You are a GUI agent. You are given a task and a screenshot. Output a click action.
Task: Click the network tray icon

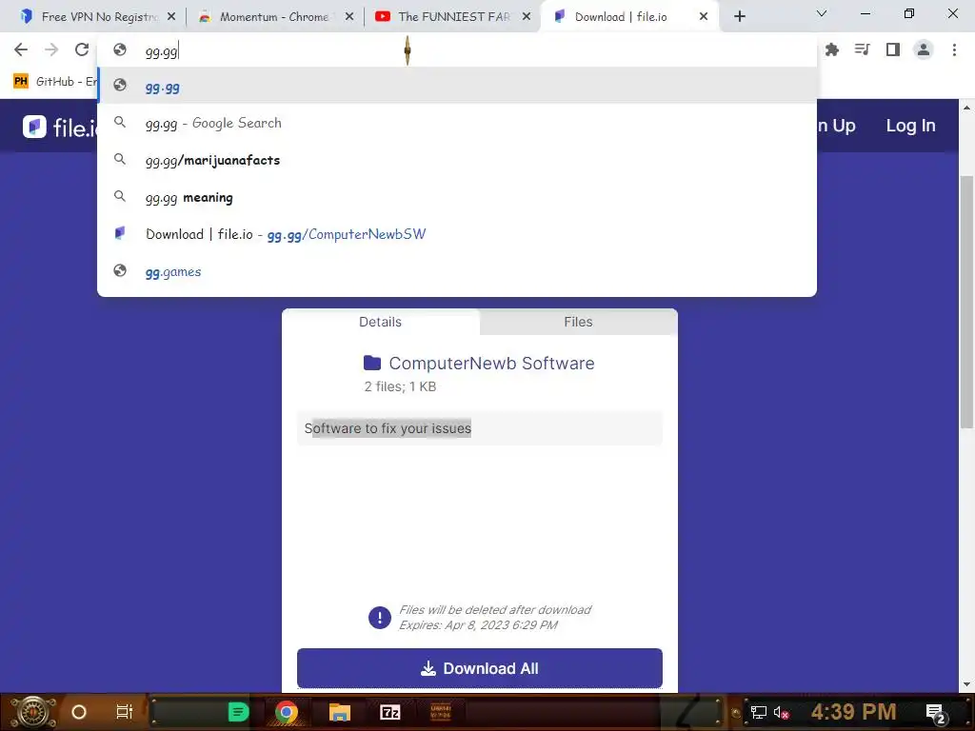(759, 712)
